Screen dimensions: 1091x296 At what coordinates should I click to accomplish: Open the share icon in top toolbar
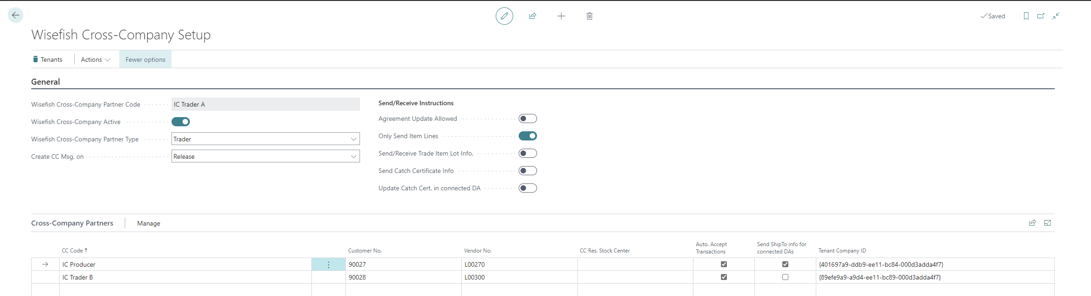coord(532,16)
